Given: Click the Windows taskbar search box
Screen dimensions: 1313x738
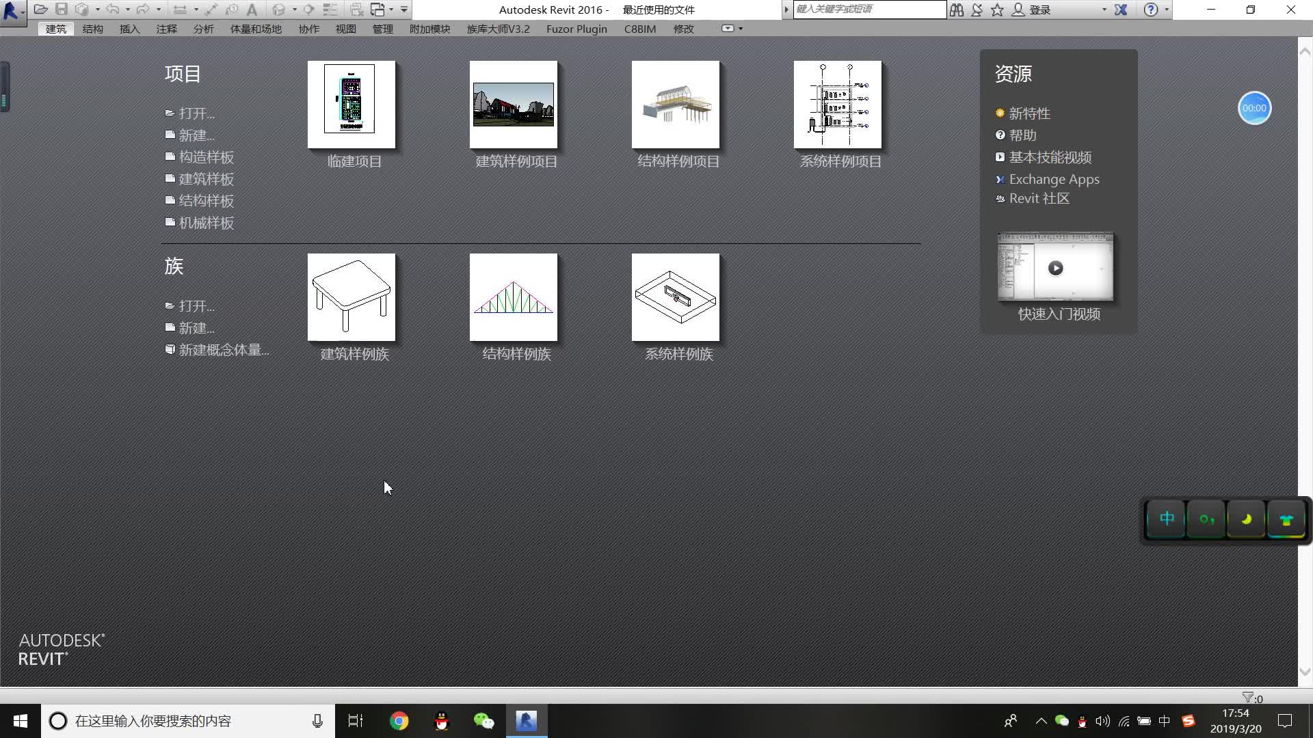Looking at the screenshot, I should pos(188,721).
